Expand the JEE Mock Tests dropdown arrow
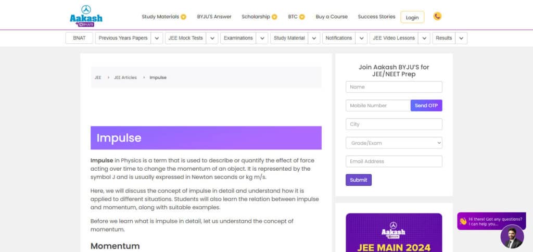 tap(212, 38)
